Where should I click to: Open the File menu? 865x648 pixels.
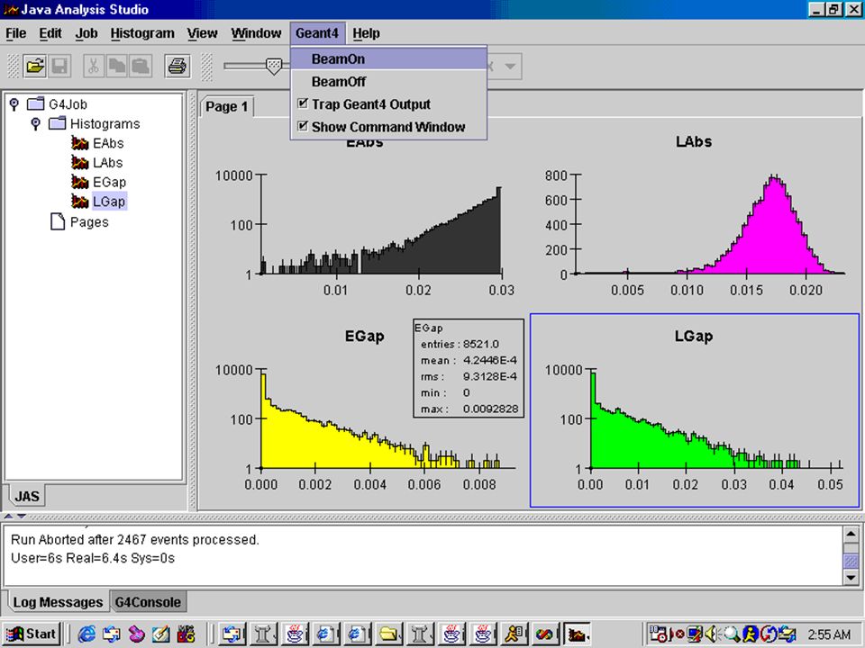tap(16, 33)
